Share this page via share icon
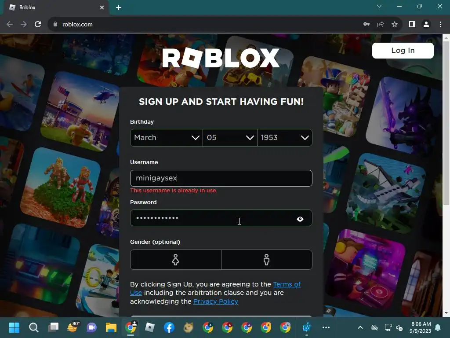The width and height of the screenshot is (450, 338). coord(381,25)
